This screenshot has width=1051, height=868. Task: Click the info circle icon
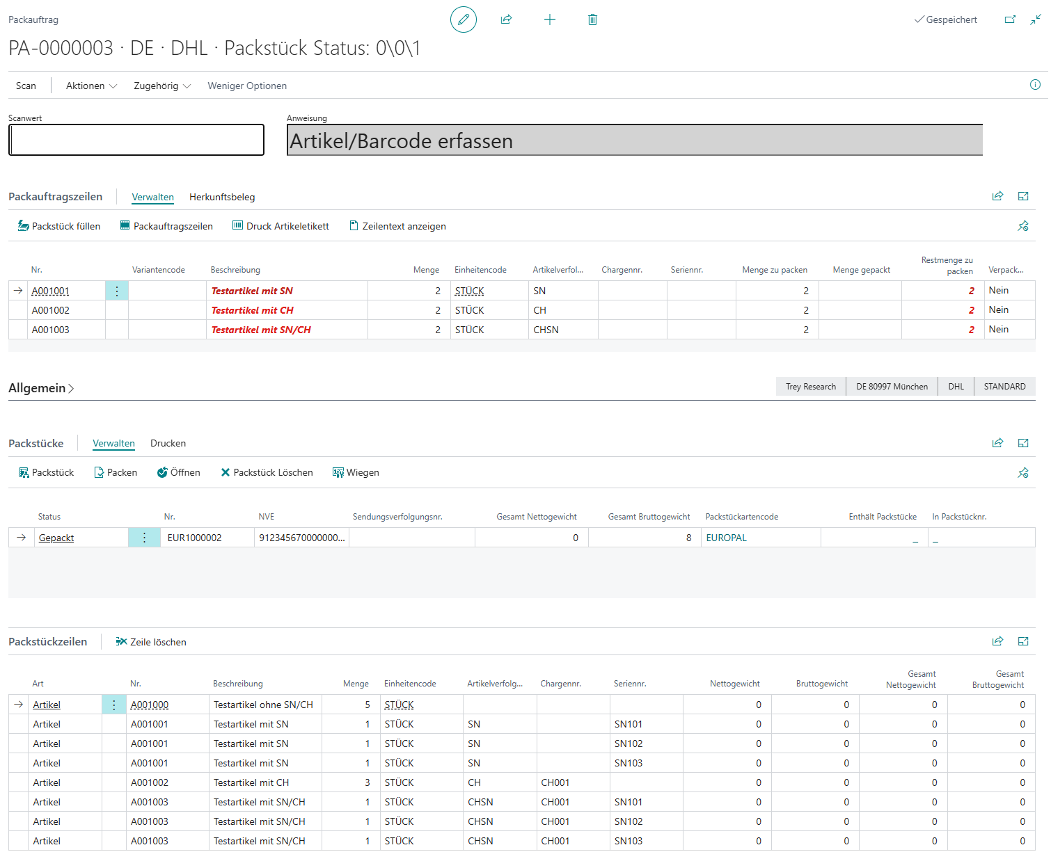tap(1035, 85)
